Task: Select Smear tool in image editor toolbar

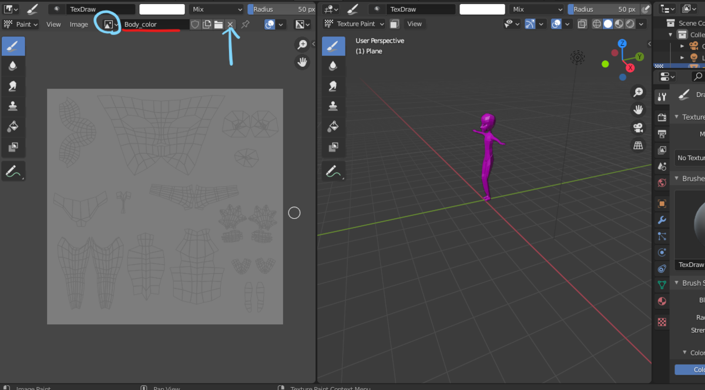Action: (13, 86)
